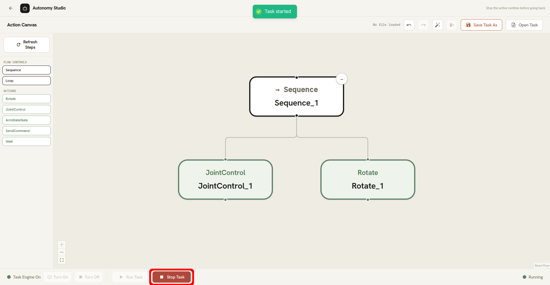Select JointControl action in palette
The height and width of the screenshot is (285, 550).
click(26, 109)
